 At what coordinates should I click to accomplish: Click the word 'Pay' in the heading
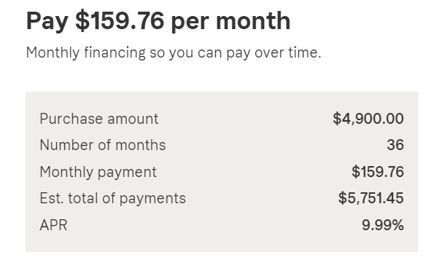pyautogui.click(x=47, y=22)
